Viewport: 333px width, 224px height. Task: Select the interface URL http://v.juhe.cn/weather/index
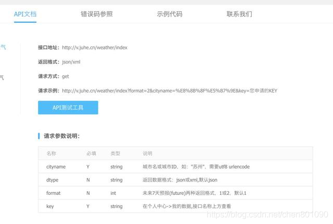[x=95, y=47]
